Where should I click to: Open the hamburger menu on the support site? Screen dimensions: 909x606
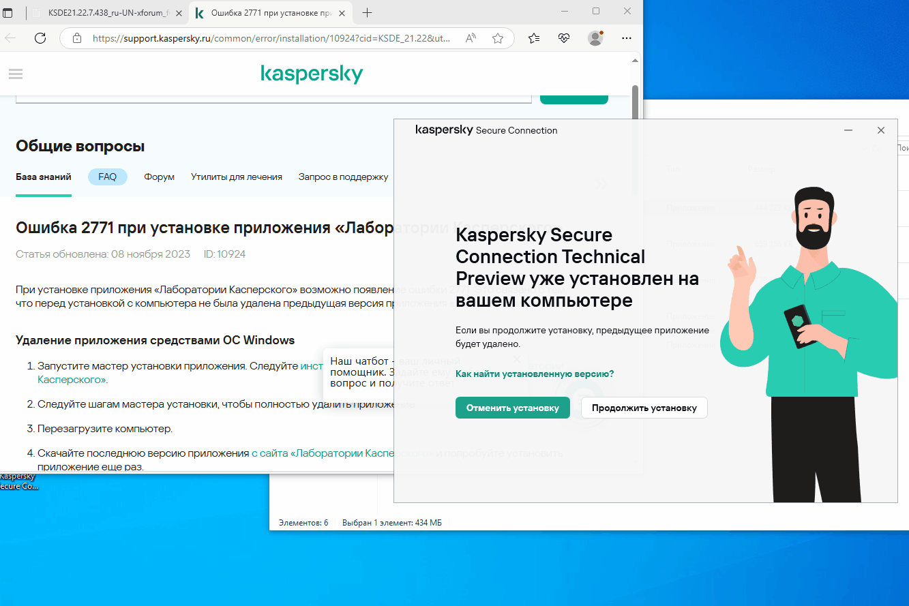15,74
